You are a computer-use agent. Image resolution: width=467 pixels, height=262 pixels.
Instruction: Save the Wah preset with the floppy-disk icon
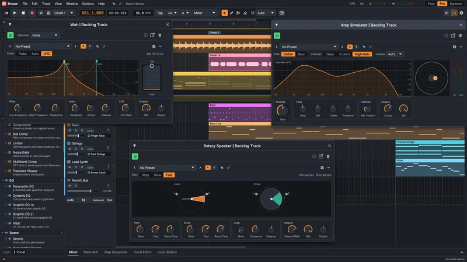(154, 47)
